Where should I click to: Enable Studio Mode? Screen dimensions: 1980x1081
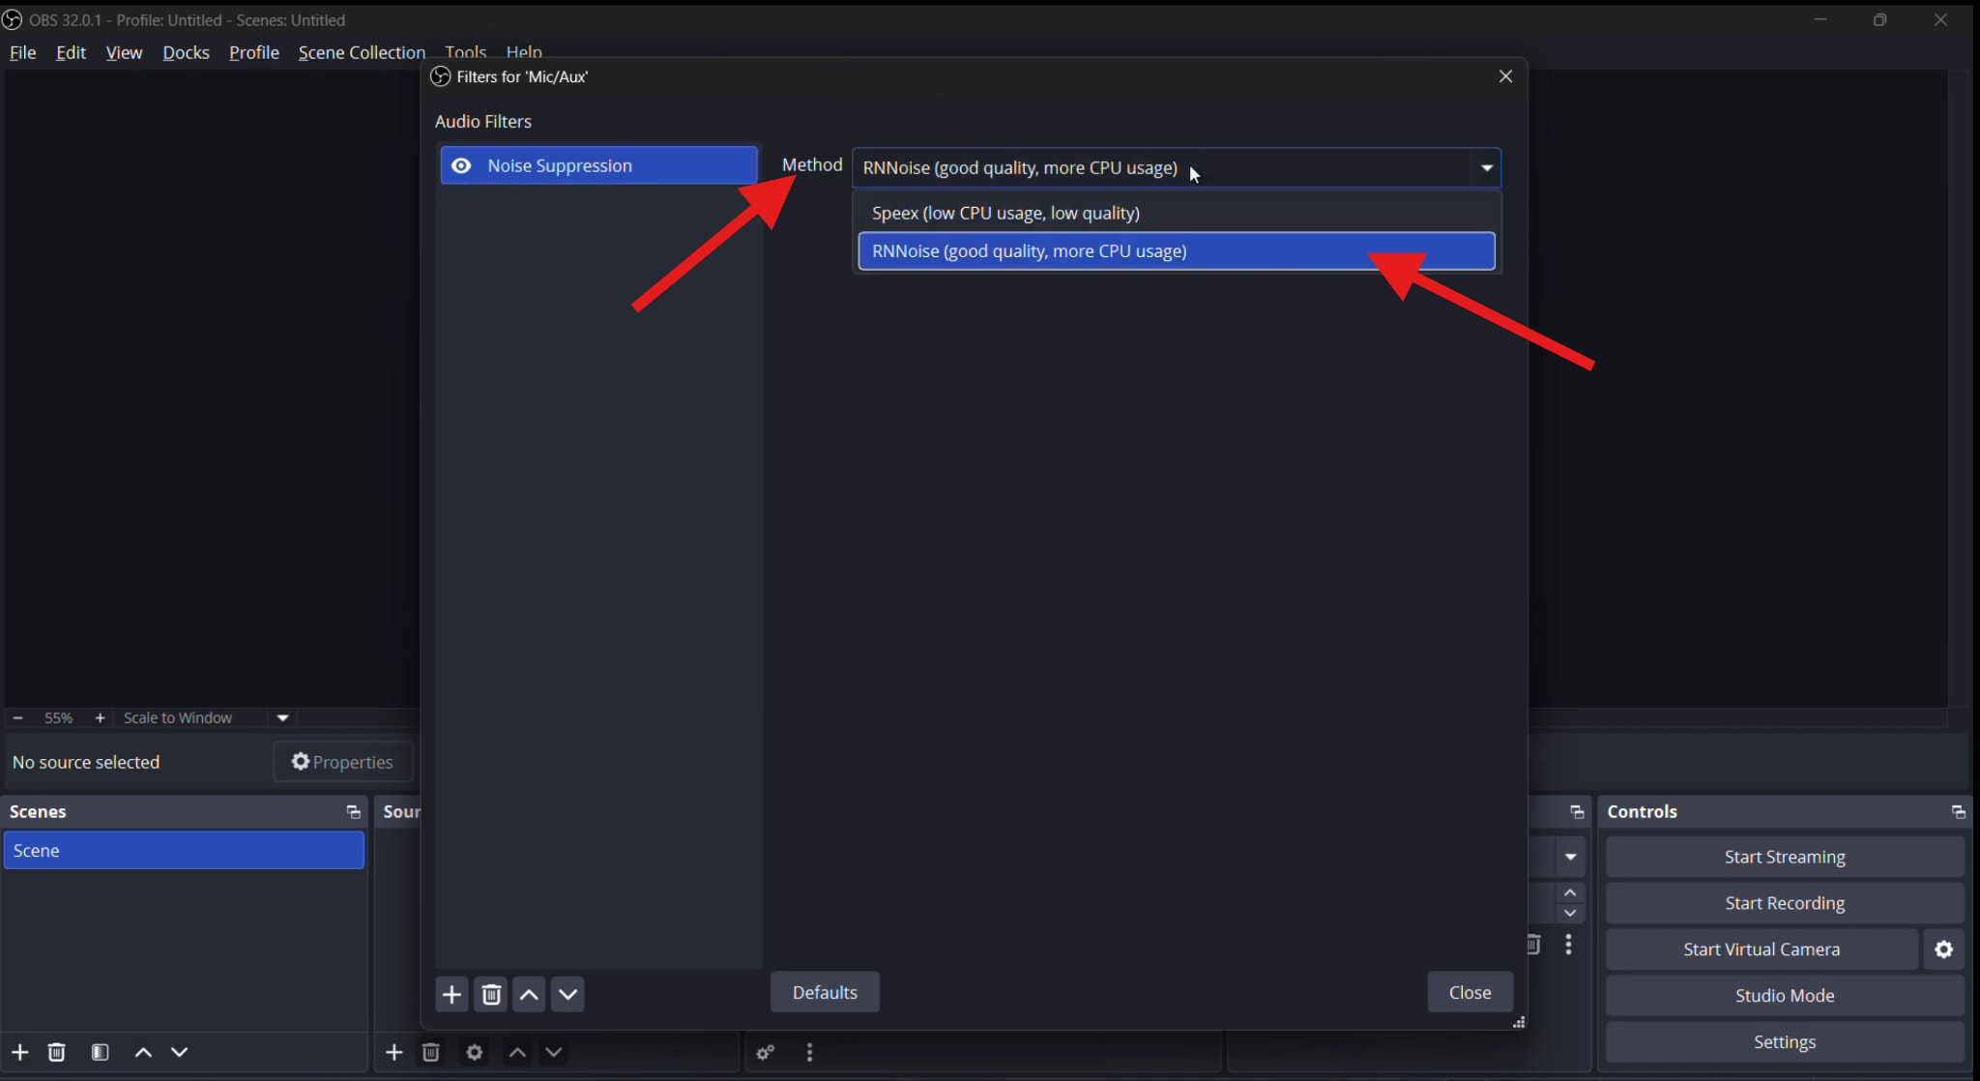[x=1784, y=995]
